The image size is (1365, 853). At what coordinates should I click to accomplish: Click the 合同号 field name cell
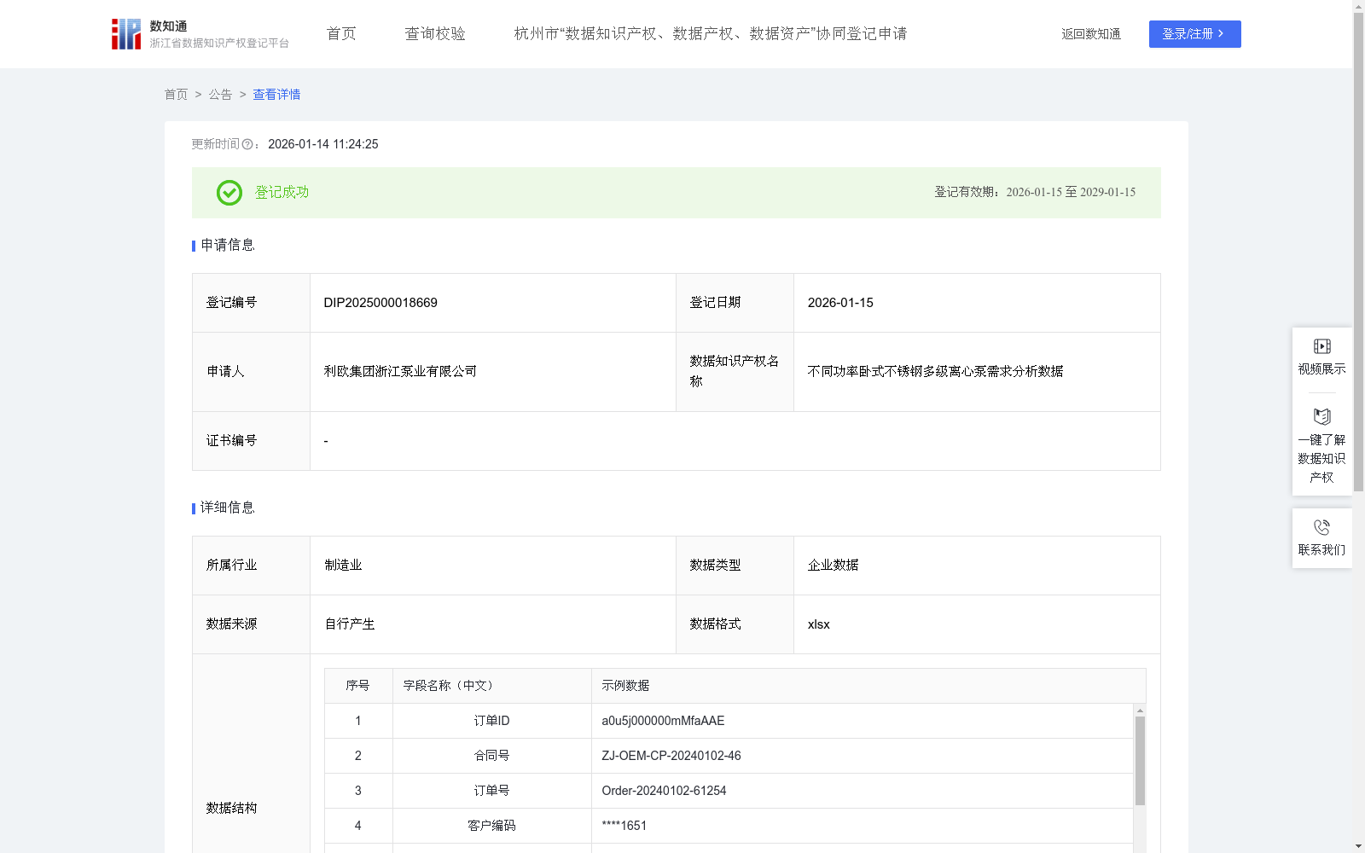tap(492, 756)
